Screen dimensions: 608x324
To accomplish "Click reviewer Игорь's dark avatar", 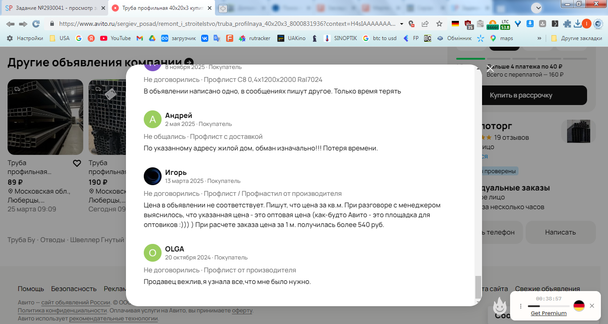I will pos(153,176).
